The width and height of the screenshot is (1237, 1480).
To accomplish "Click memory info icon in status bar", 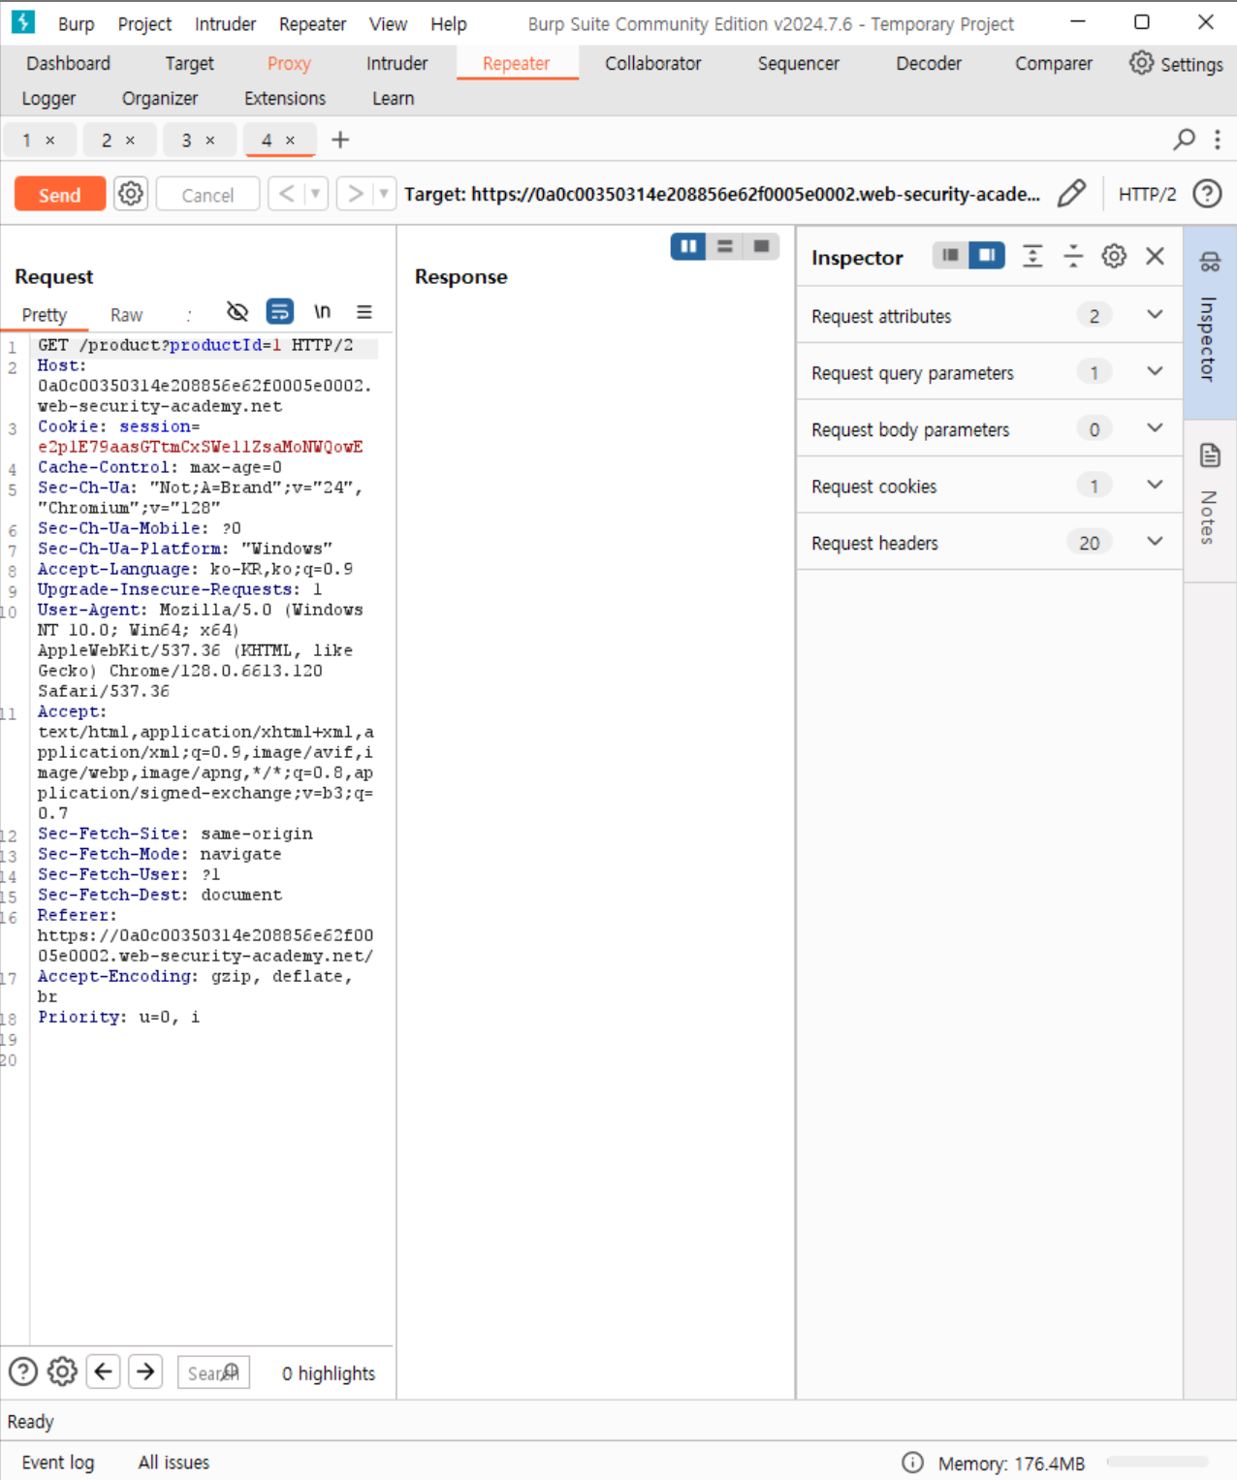I will coord(912,1463).
